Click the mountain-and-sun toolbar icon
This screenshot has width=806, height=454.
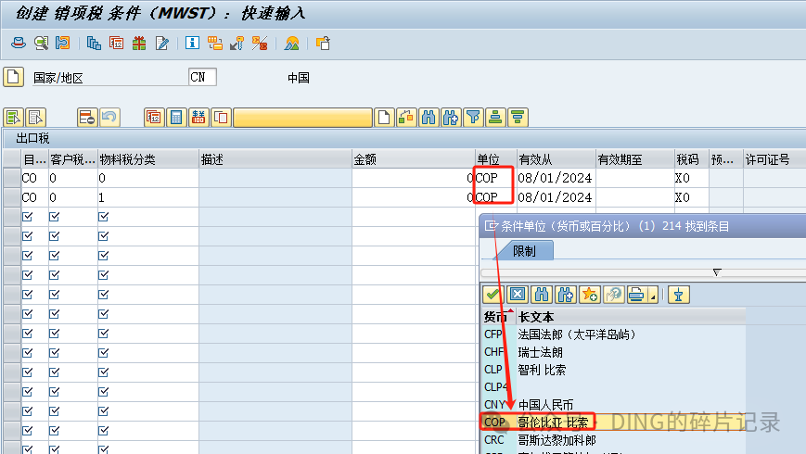coord(291,44)
